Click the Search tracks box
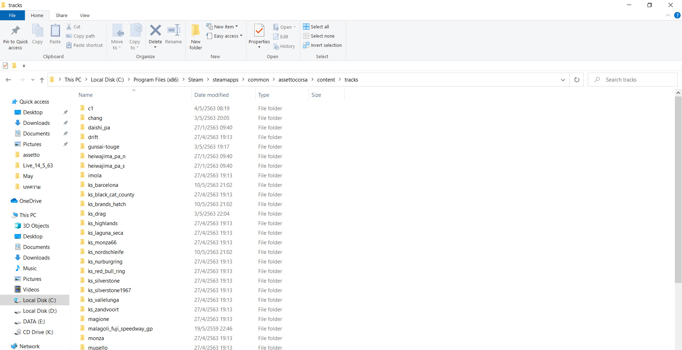The width and height of the screenshot is (682, 350). (x=633, y=80)
